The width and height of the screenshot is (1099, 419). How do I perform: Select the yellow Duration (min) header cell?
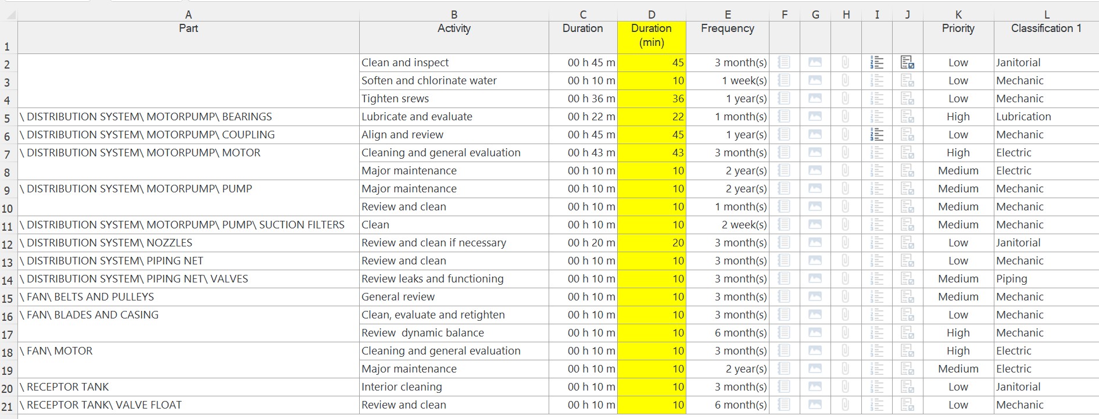(651, 36)
